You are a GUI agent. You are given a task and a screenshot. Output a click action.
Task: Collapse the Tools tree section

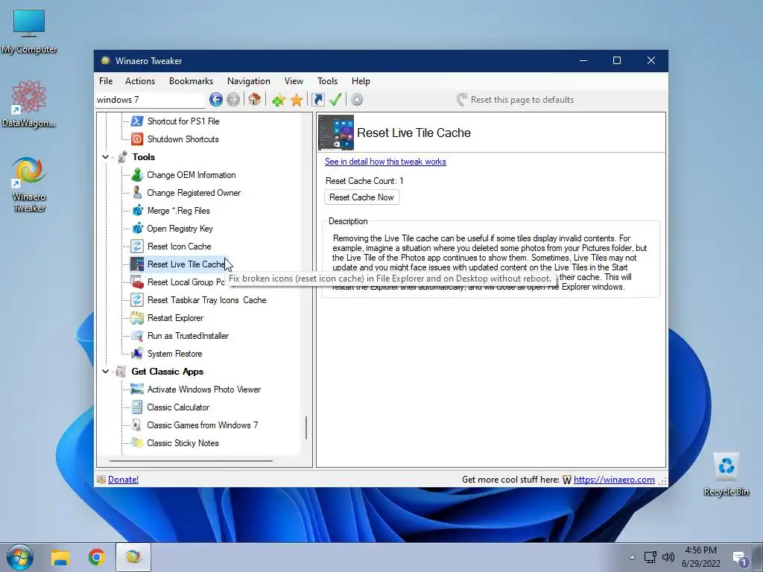click(x=105, y=157)
